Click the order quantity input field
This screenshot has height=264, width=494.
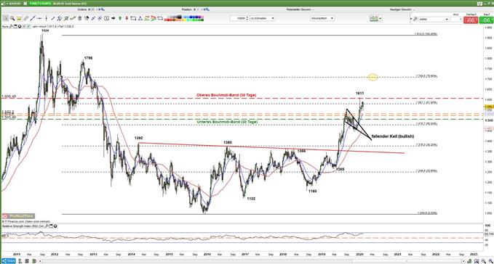pos(239,18)
